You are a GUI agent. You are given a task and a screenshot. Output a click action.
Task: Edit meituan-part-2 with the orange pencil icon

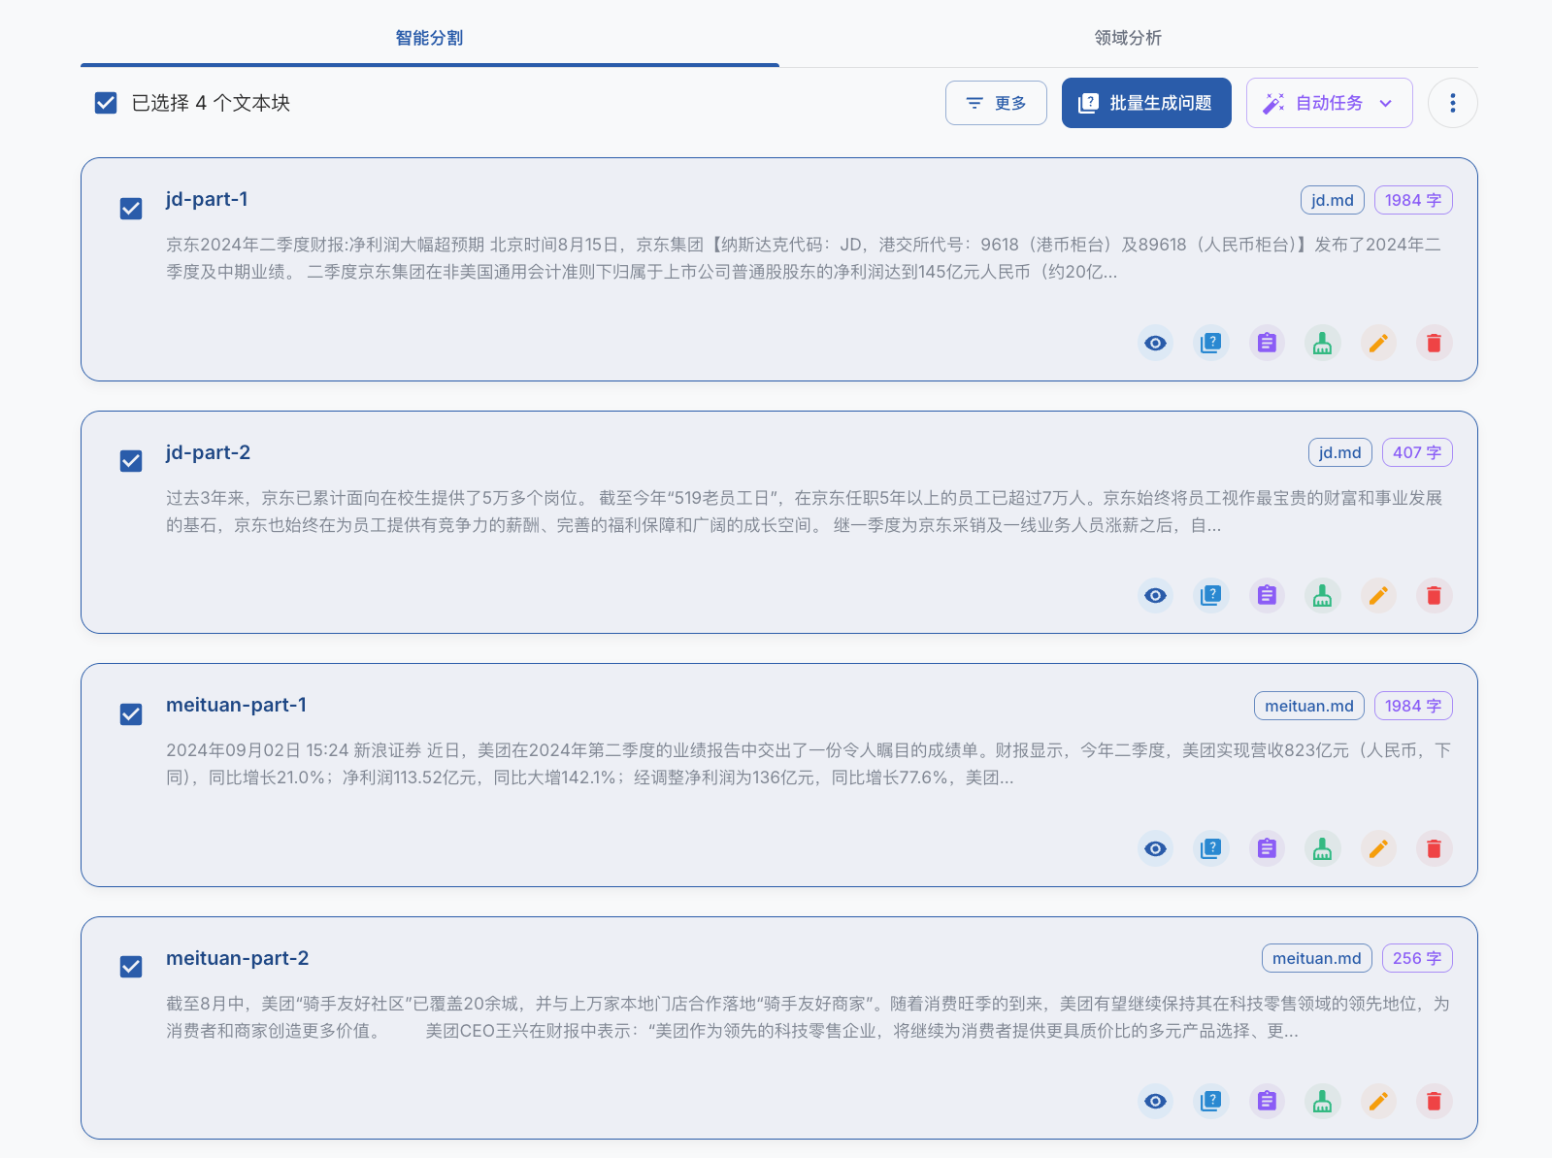pyautogui.click(x=1378, y=1101)
